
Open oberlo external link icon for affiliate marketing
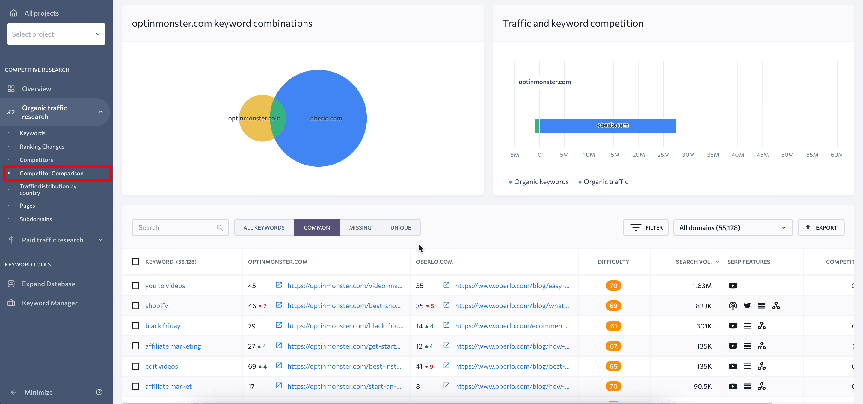446,345
